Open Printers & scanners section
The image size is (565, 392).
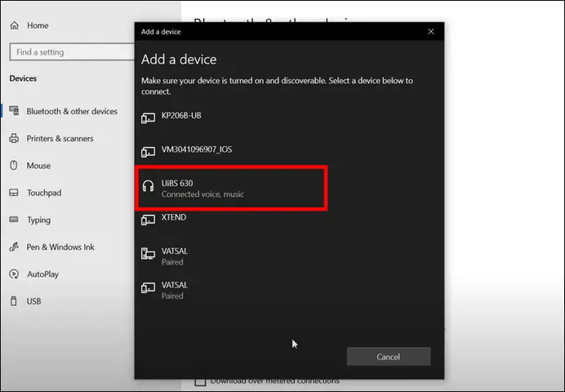pos(60,139)
